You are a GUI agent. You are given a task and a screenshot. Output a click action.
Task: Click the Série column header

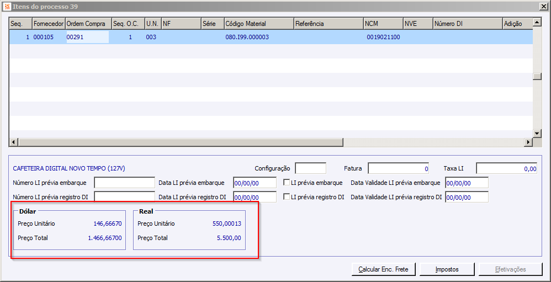click(x=213, y=24)
